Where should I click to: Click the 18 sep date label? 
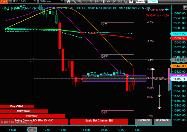pyautogui.click(x=85, y=130)
